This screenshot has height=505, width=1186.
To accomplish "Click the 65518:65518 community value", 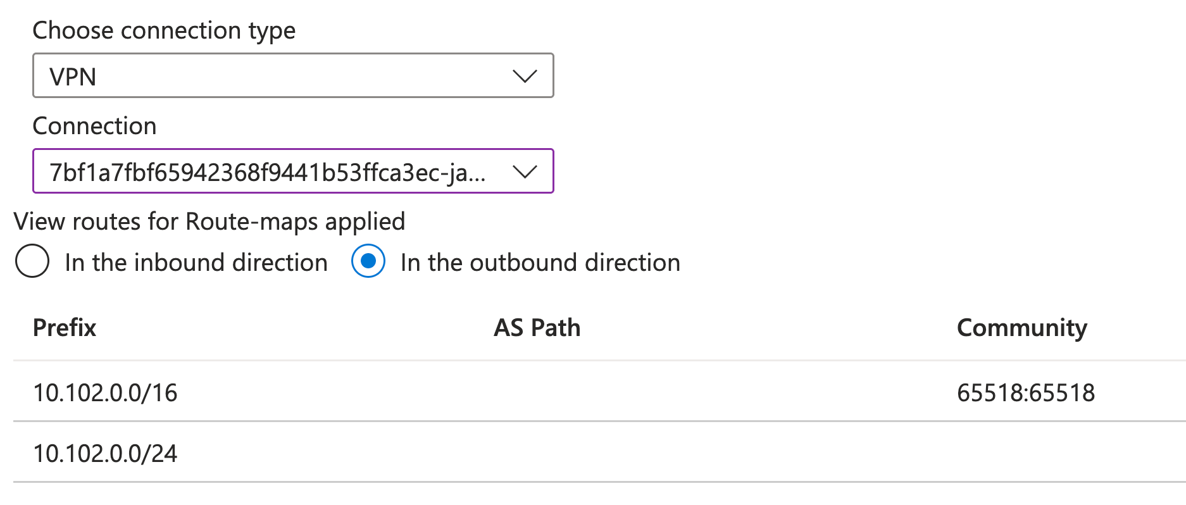I will pos(1025,393).
